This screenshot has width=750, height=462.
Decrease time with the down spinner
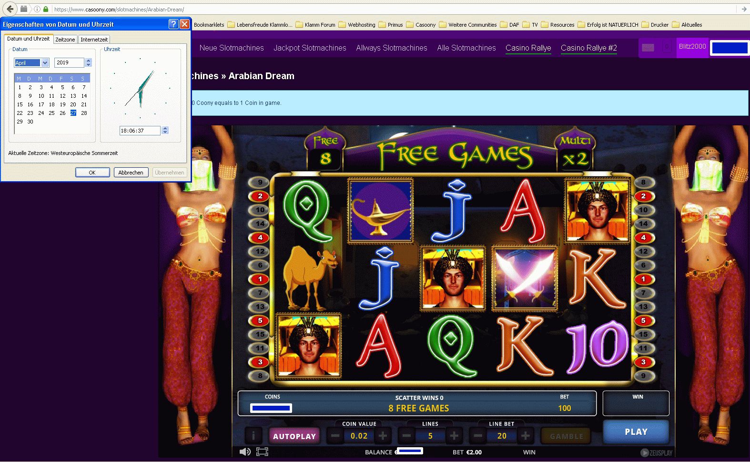pos(165,132)
